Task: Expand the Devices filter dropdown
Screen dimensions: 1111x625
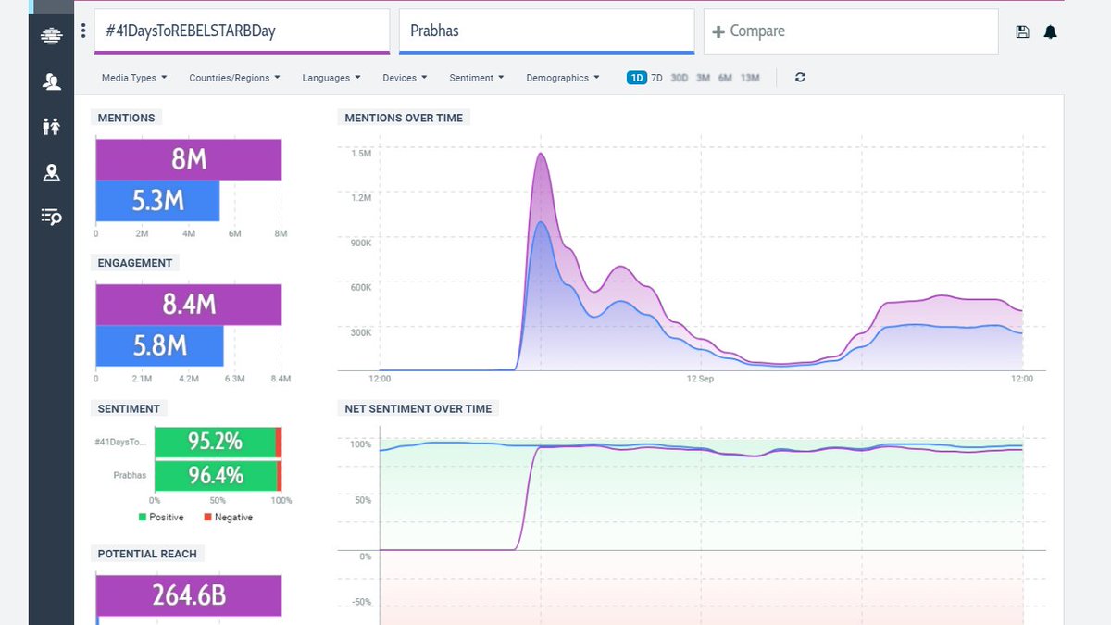Action: 405,78
